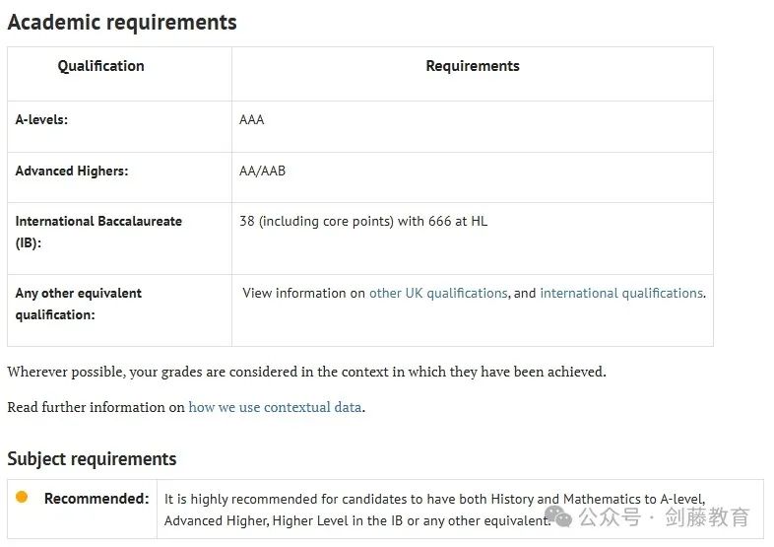Select the Qualification column header

pyautogui.click(x=100, y=66)
